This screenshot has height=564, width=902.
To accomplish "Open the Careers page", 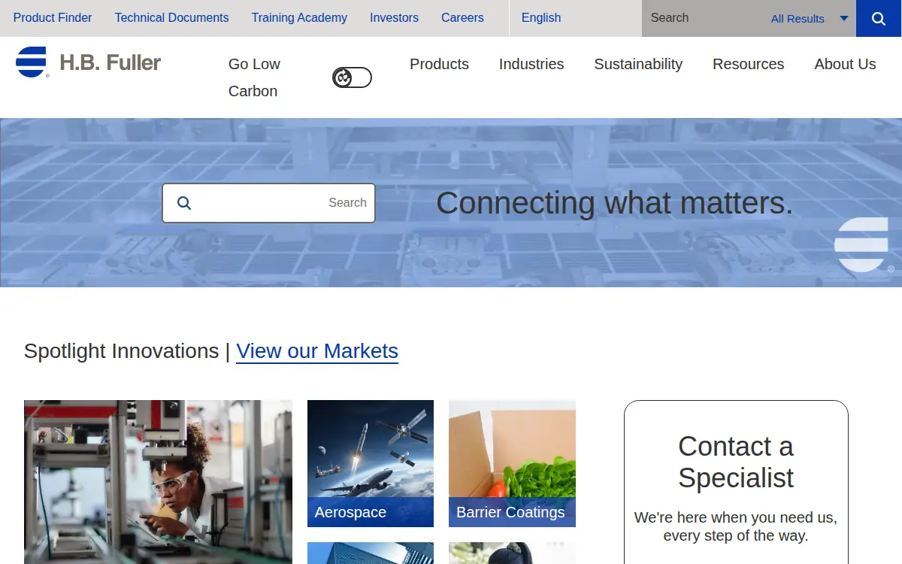I will (462, 17).
